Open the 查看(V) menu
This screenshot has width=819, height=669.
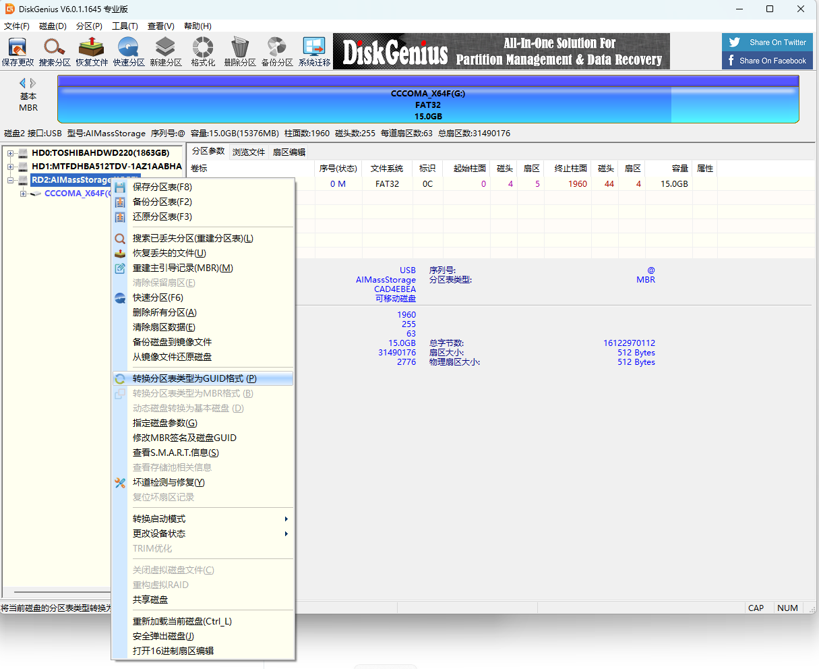pos(160,26)
